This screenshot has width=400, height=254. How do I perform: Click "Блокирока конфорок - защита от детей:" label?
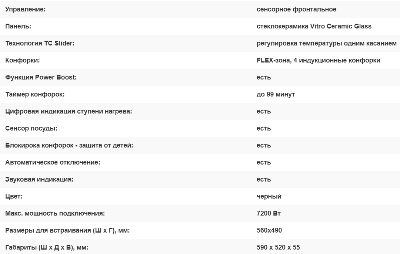click(69, 145)
